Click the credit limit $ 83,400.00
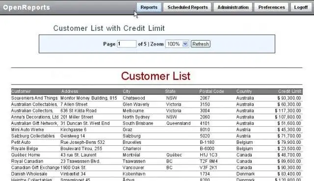Viewport: 314px width, 181px height. 289,174
